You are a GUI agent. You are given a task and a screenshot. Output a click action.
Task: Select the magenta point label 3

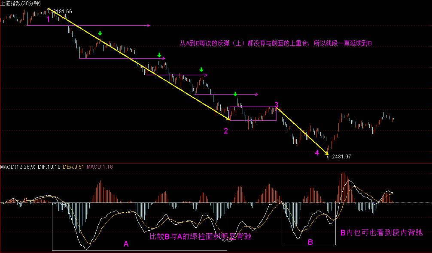click(x=277, y=104)
